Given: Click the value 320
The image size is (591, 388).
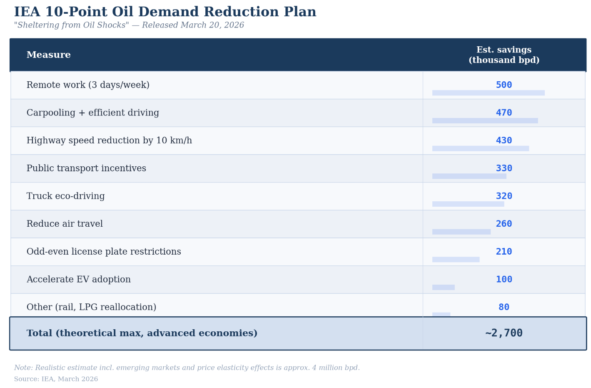Looking at the screenshot, I should [x=504, y=196].
